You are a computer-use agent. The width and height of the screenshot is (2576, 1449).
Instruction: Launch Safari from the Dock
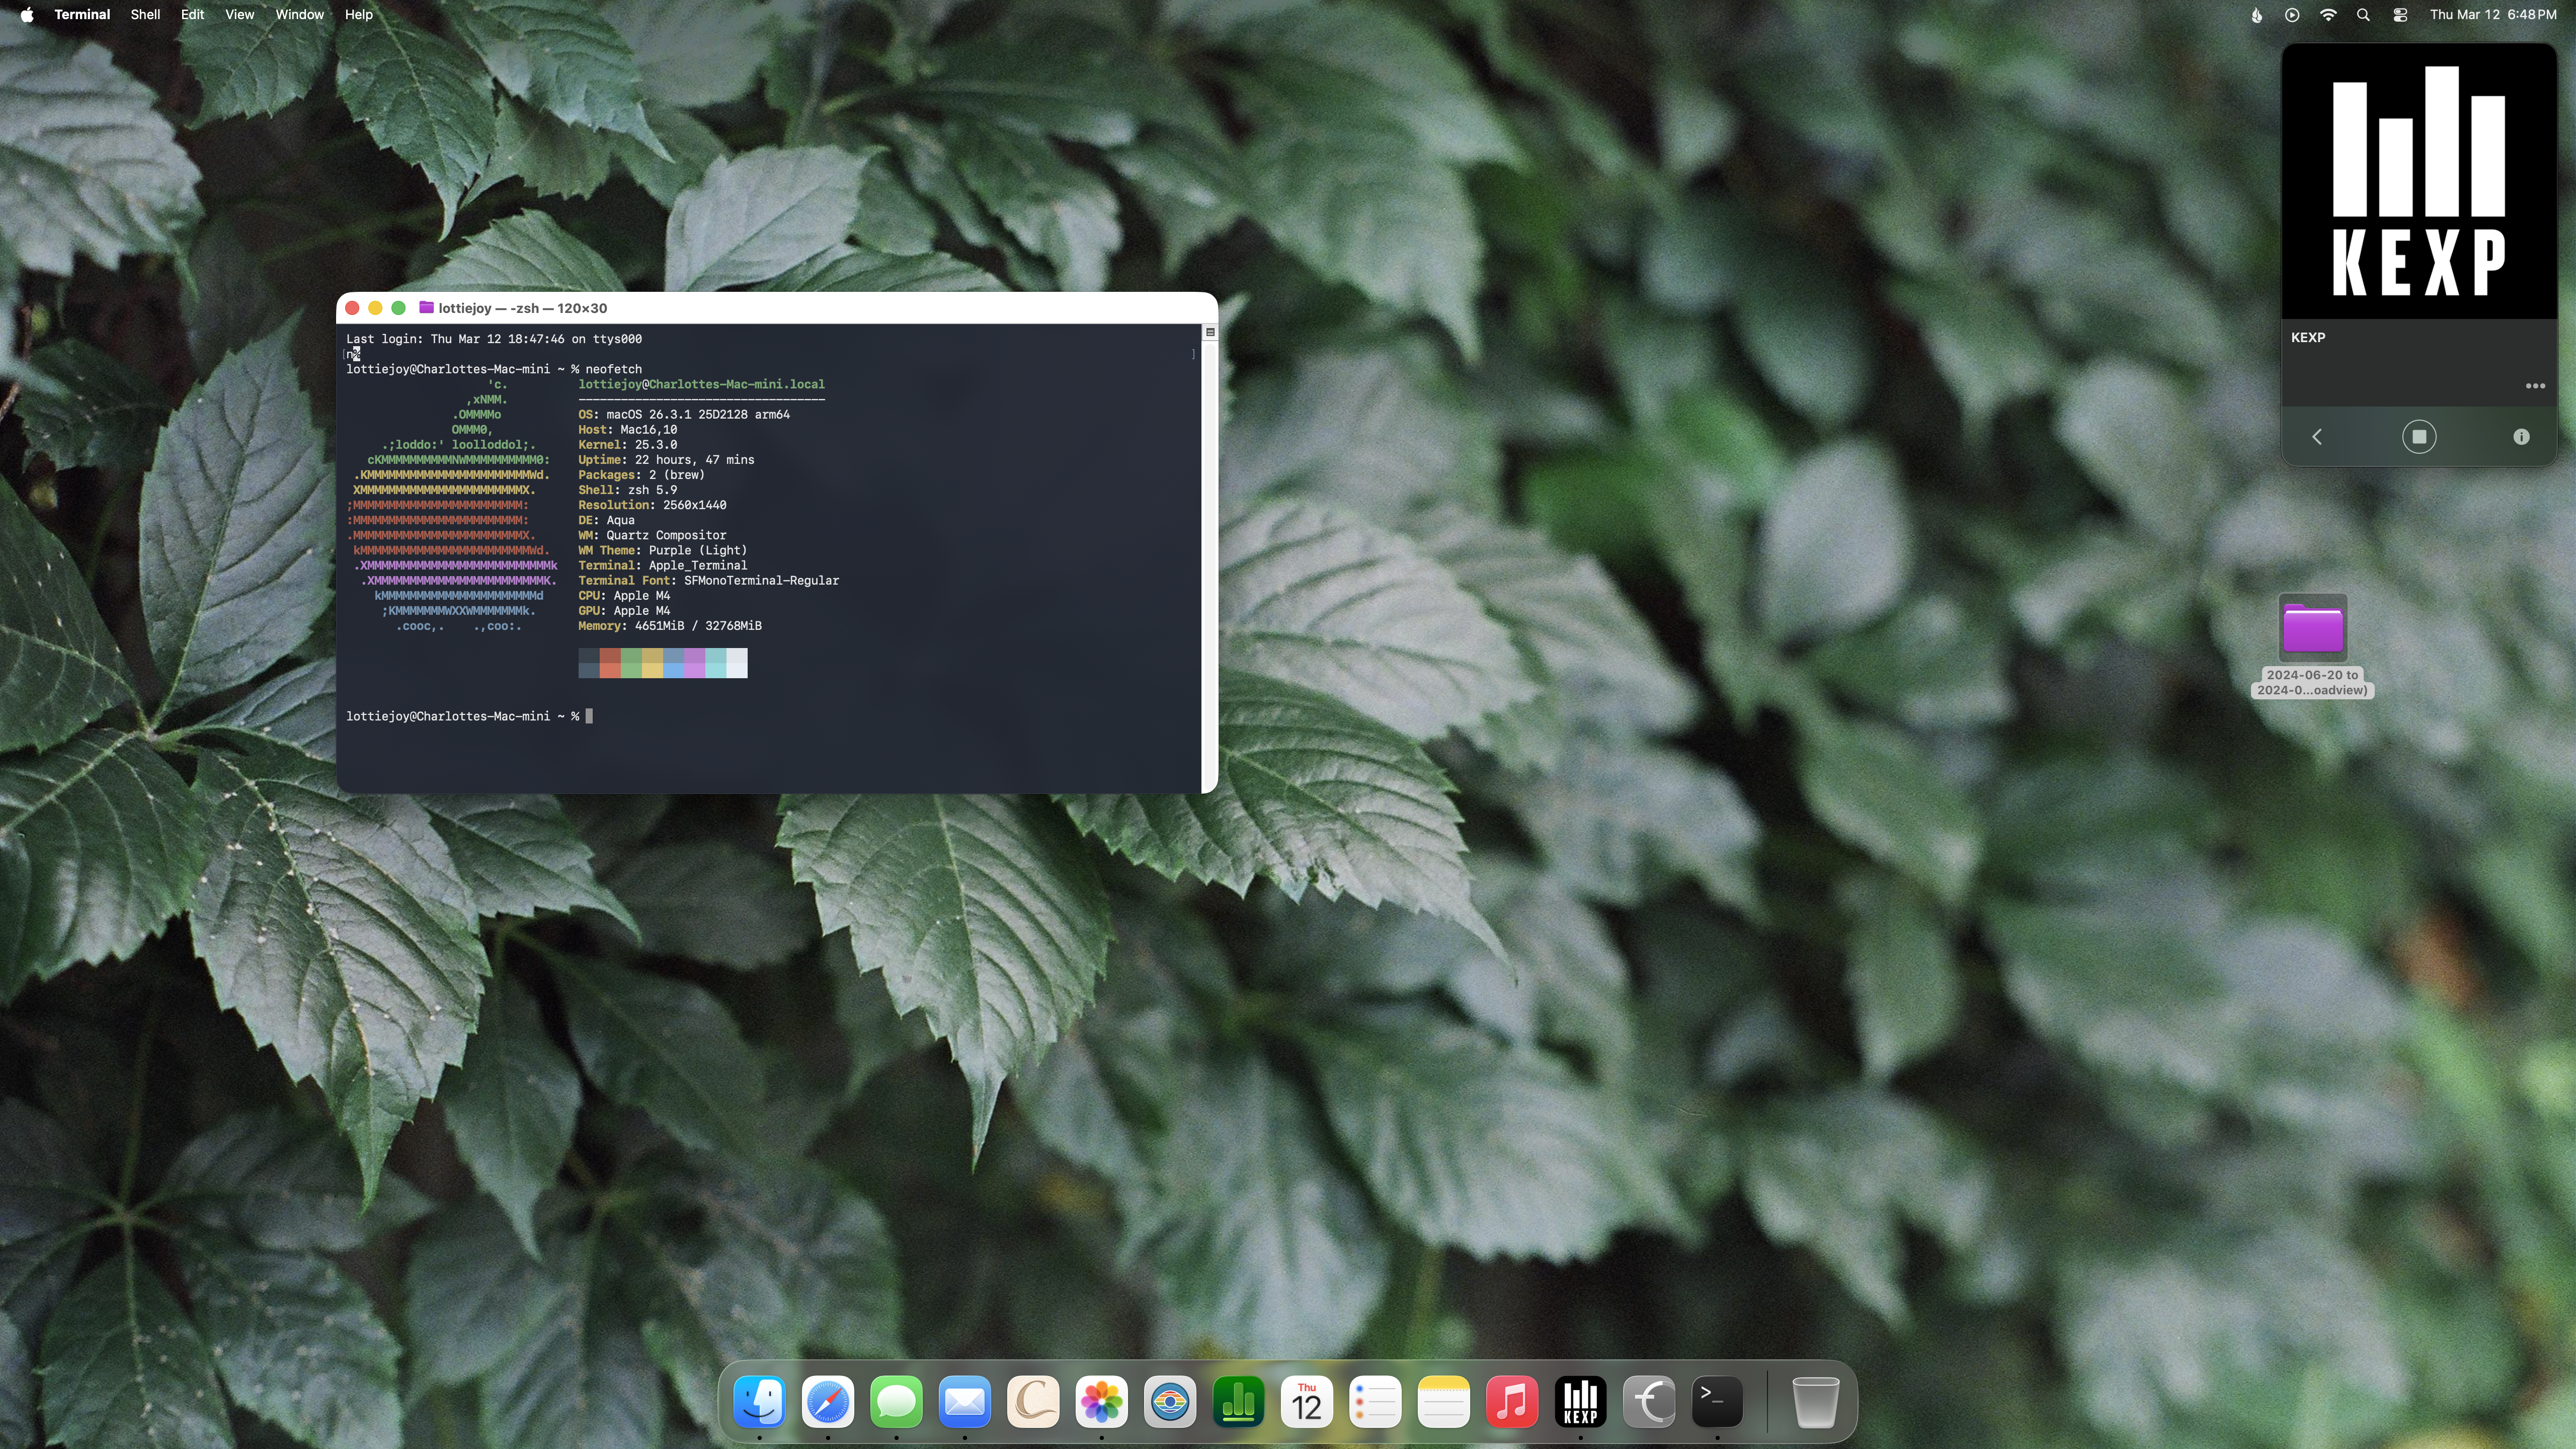(x=828, y=1402)
